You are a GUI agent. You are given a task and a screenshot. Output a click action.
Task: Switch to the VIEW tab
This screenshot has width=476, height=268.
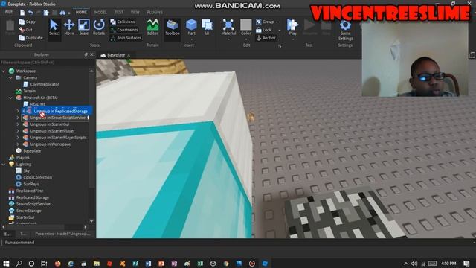(x=135, y=13)
